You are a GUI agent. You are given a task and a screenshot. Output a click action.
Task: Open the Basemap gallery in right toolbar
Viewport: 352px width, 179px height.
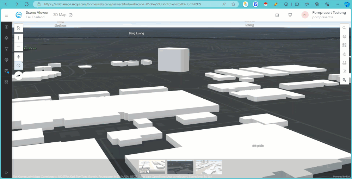[344, 45]
